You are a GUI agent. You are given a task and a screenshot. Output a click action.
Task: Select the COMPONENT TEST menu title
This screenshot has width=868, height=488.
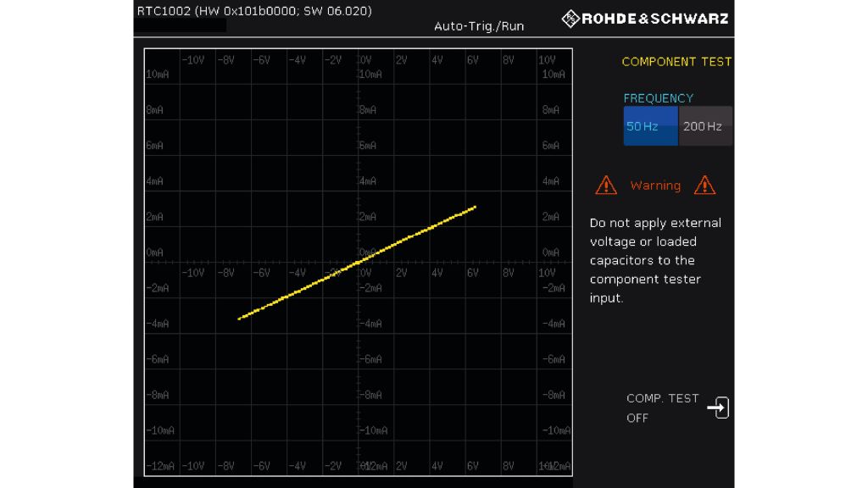pyautogui.click(x=676, y=62)
